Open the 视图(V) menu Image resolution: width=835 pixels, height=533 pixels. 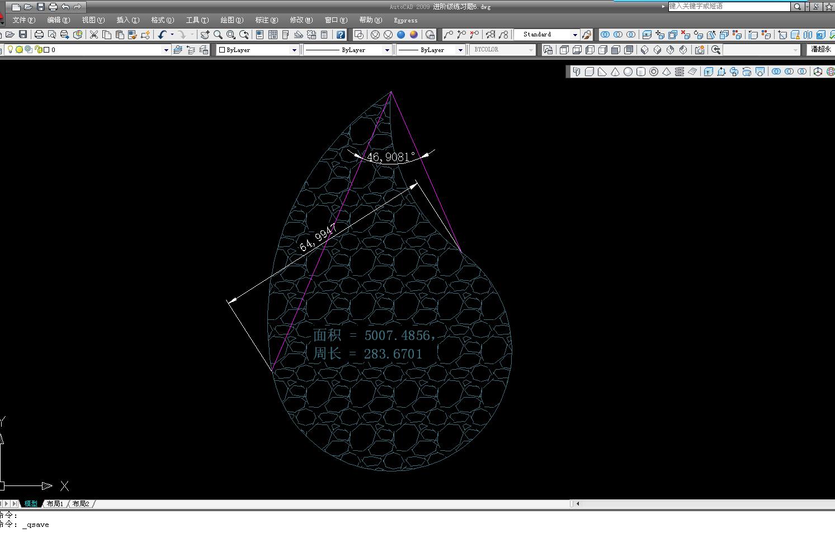93,20
